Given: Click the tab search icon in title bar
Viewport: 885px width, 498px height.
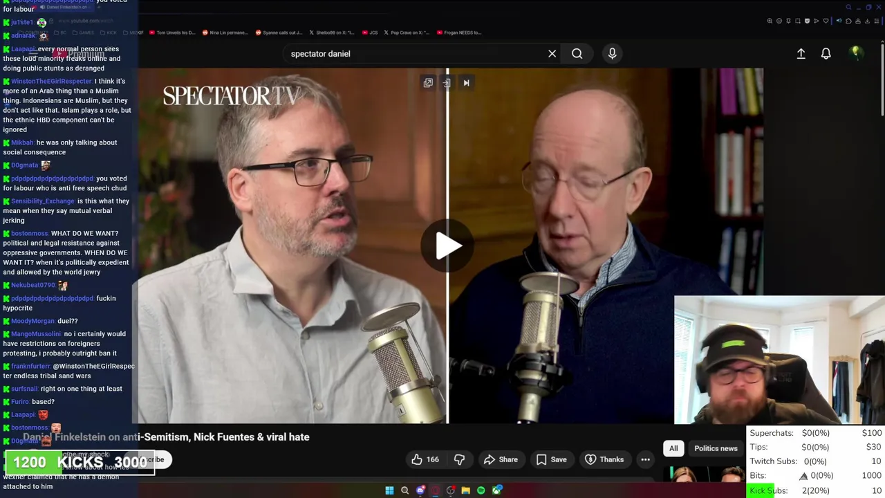Looking at the screenshot, I should [x=848, y=7].
